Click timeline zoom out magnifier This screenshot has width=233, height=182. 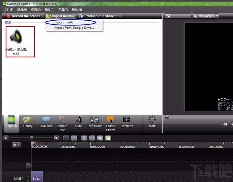[x=6, y=138]
